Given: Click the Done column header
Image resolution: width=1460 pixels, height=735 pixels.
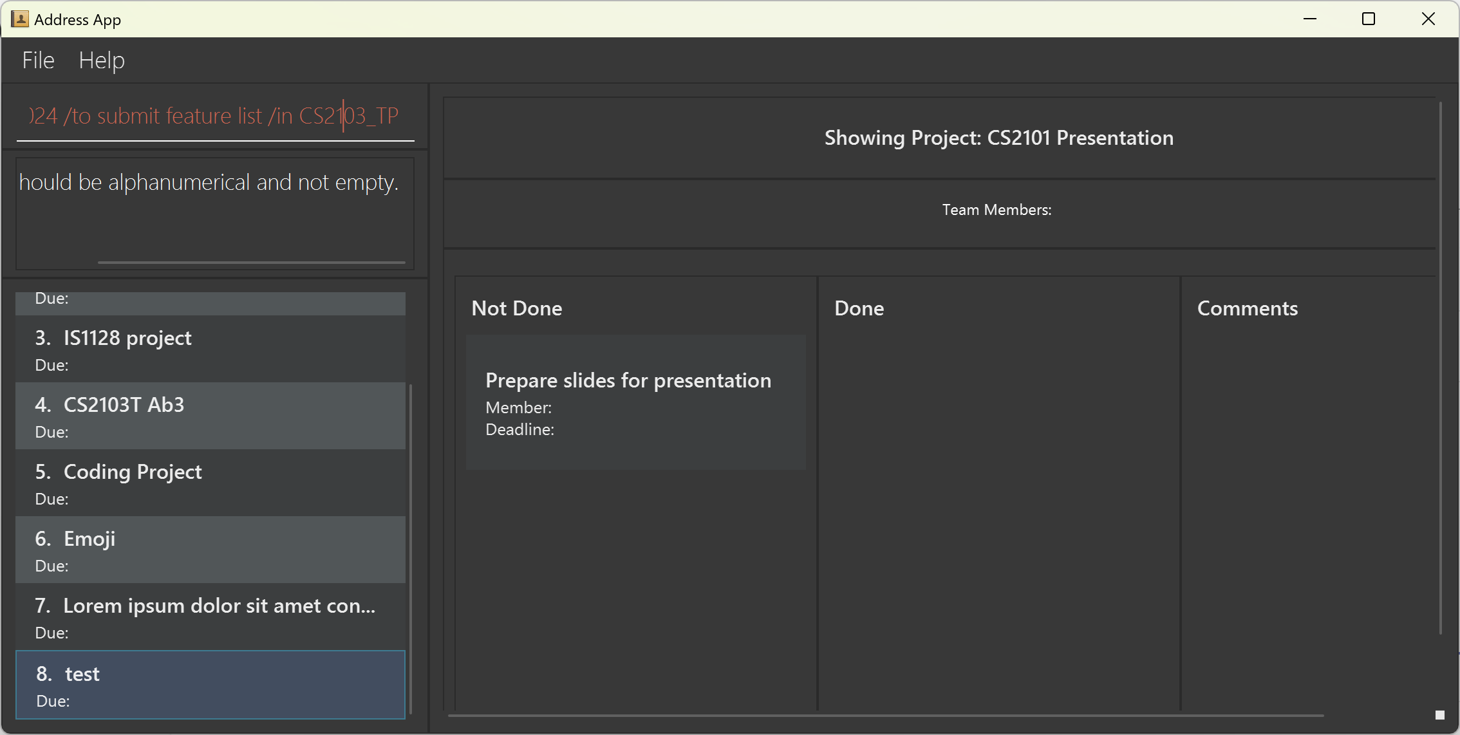Looking at the screenshot, I should (859, 308).
